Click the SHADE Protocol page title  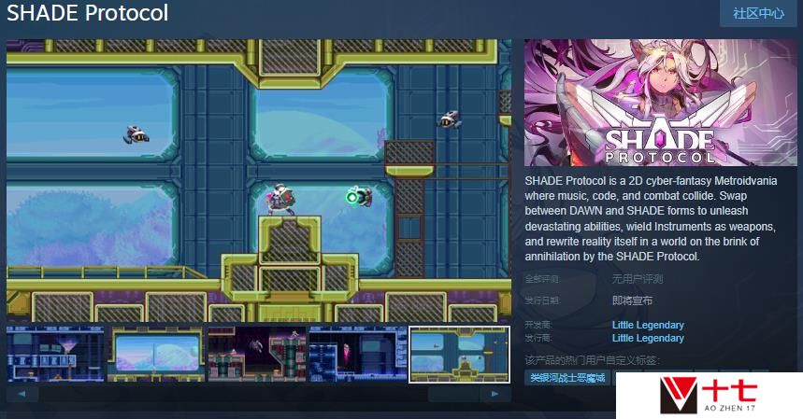(x=87, y=13)
